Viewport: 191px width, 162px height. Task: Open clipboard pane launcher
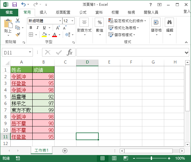(24, 42)
